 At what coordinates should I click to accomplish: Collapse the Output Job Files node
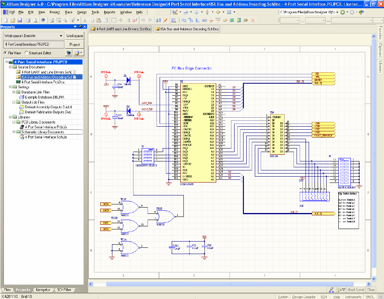[14, 102]
